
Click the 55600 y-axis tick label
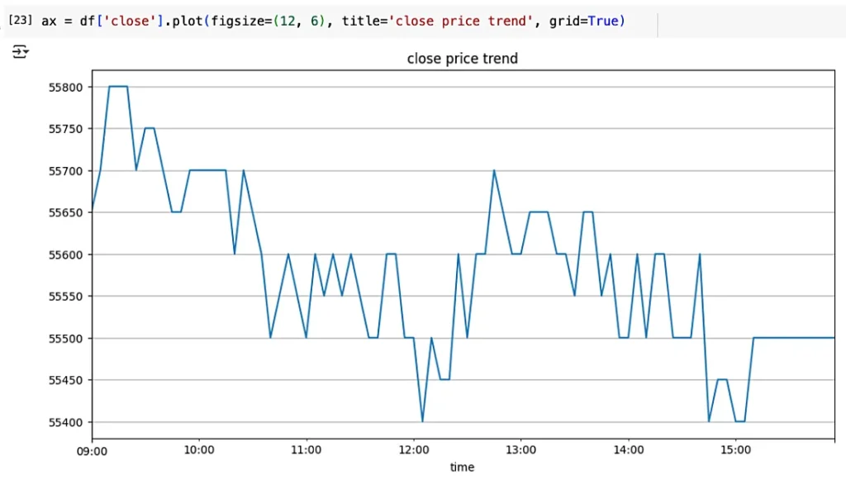point(66,254)
